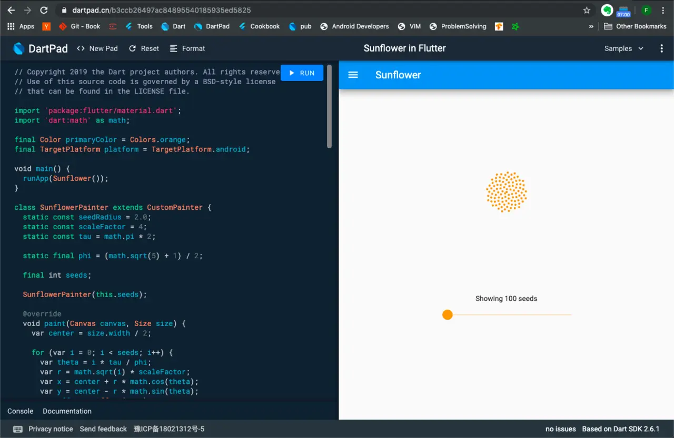The image size is (674, 438).
Task: Click the '@override' annotation in code
Action: (x=42, y=314)
